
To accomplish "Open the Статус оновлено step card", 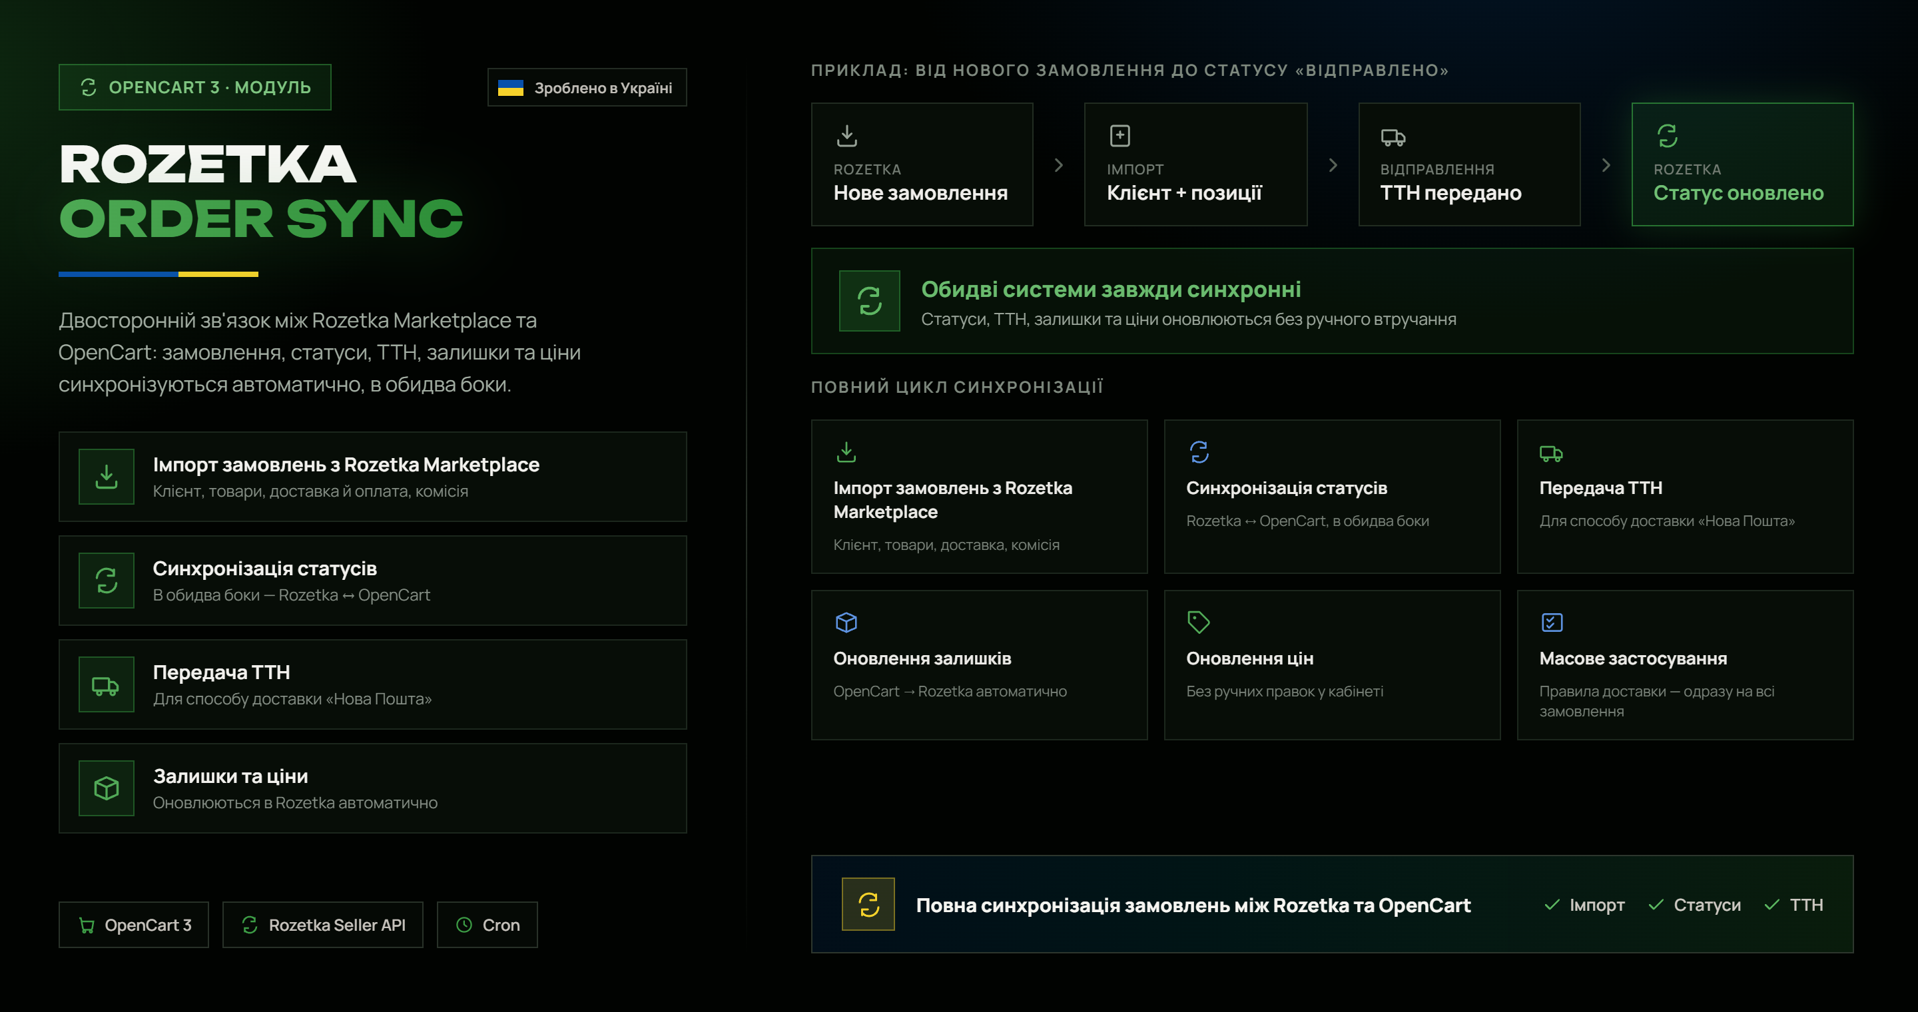I will click(1742, 164).
